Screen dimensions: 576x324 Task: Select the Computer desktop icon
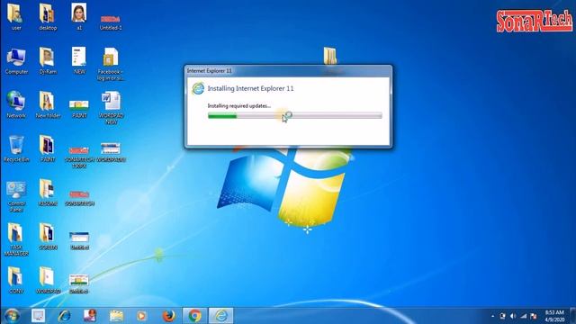(x=16, y=60)
